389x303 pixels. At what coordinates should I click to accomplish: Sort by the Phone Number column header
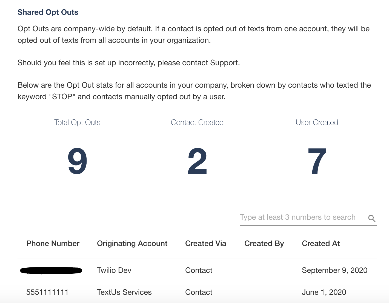[x=53, y=243]
